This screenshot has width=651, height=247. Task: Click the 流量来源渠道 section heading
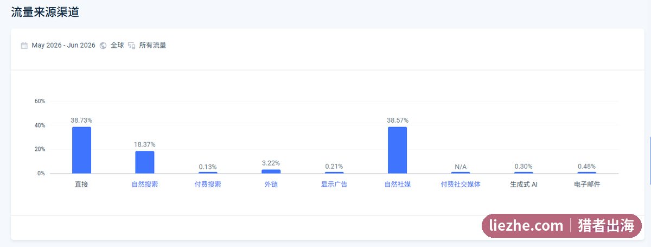click(x=45, y=12)
